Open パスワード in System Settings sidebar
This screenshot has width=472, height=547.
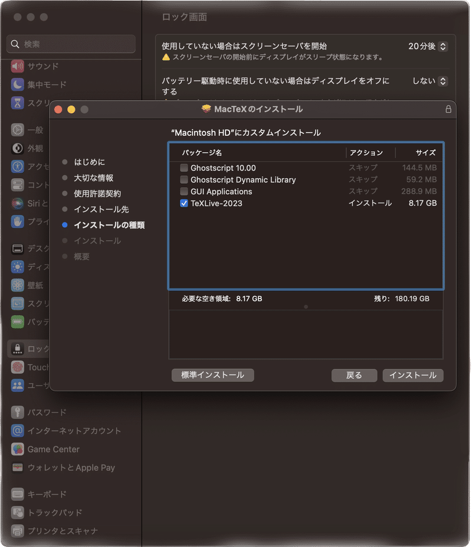47,412
